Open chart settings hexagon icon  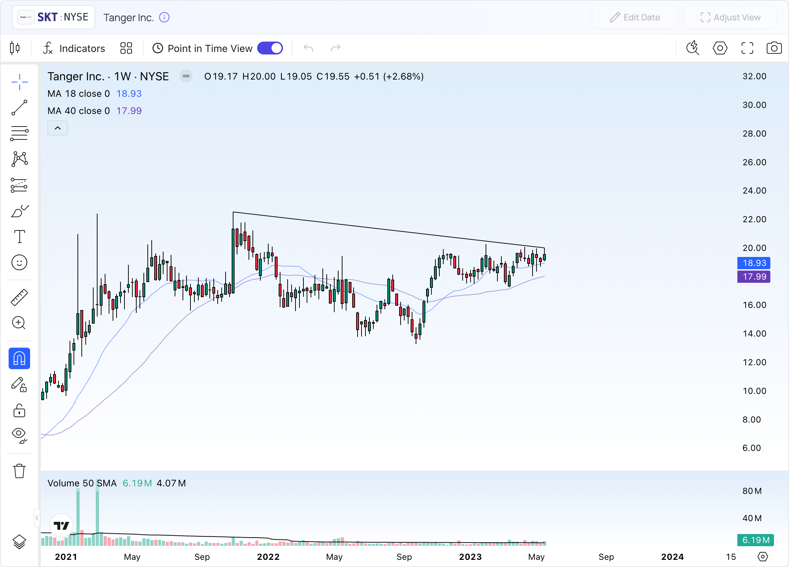click(x=720, y=48)
